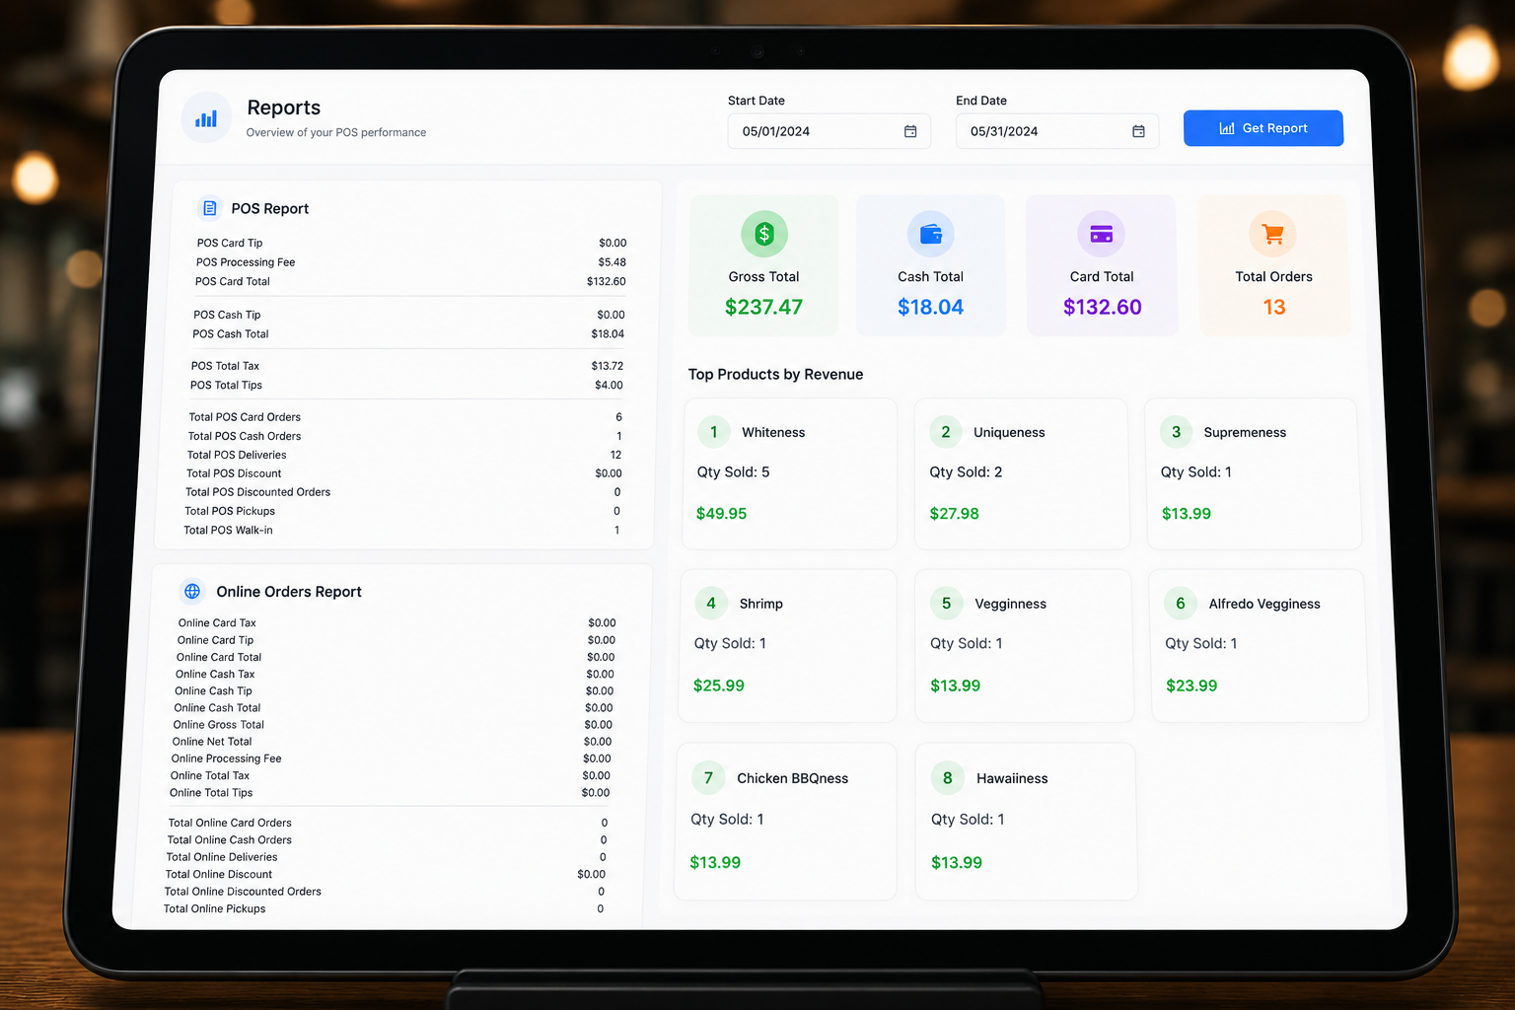Click the Uniqueness revenue $27.98

click(x=955, y=514)
